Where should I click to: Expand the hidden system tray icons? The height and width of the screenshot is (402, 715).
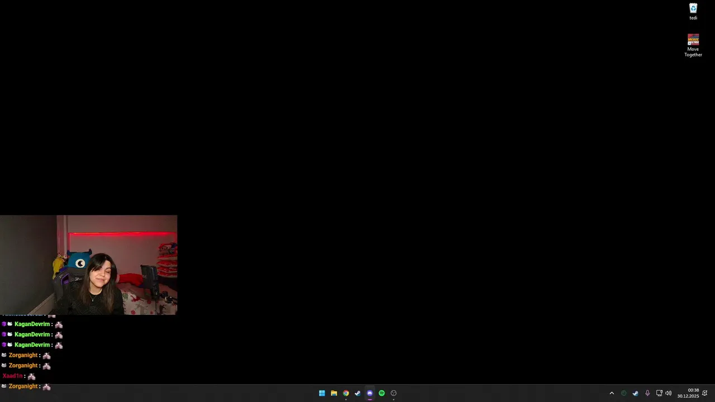[x=612, y=393]
